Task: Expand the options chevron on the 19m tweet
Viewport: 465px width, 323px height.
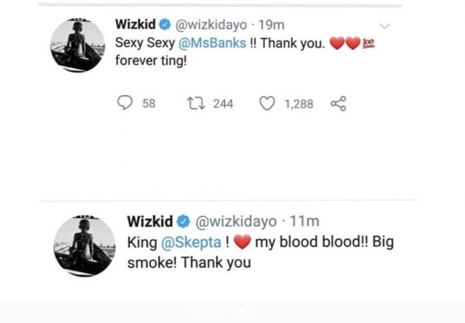Action: point(385,26)
